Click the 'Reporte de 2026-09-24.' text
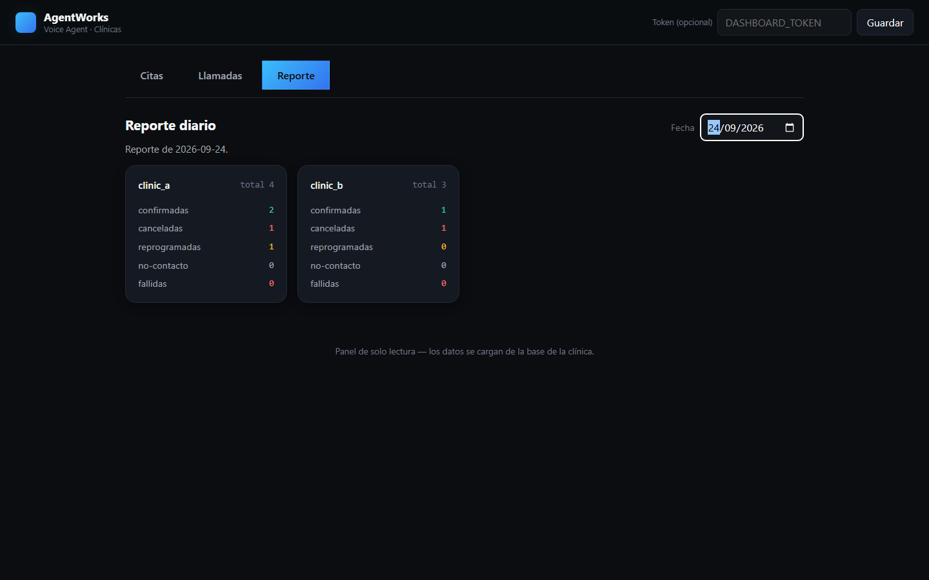 coord(177,150)
